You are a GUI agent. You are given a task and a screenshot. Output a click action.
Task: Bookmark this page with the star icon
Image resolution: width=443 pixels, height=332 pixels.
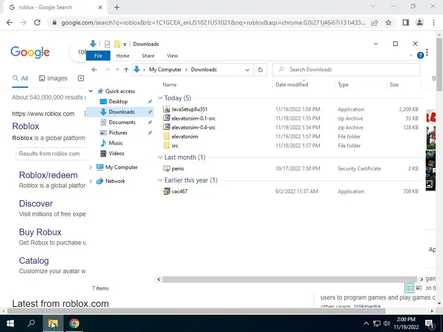tap(388, 22)
